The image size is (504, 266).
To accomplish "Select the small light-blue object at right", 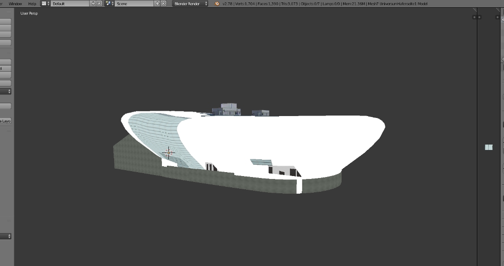I will [x=488, y=147].
